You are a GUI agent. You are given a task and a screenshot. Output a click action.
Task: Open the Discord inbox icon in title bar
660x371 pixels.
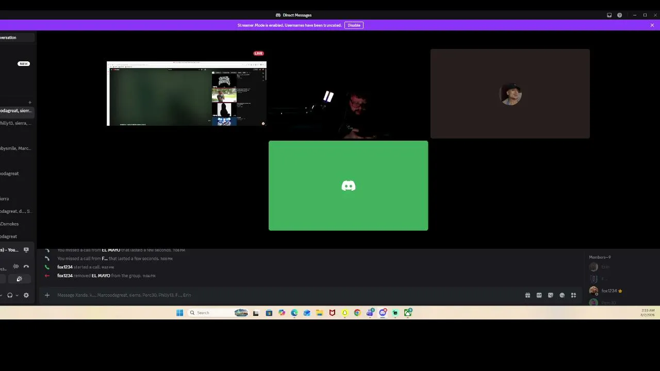point(609,15)
